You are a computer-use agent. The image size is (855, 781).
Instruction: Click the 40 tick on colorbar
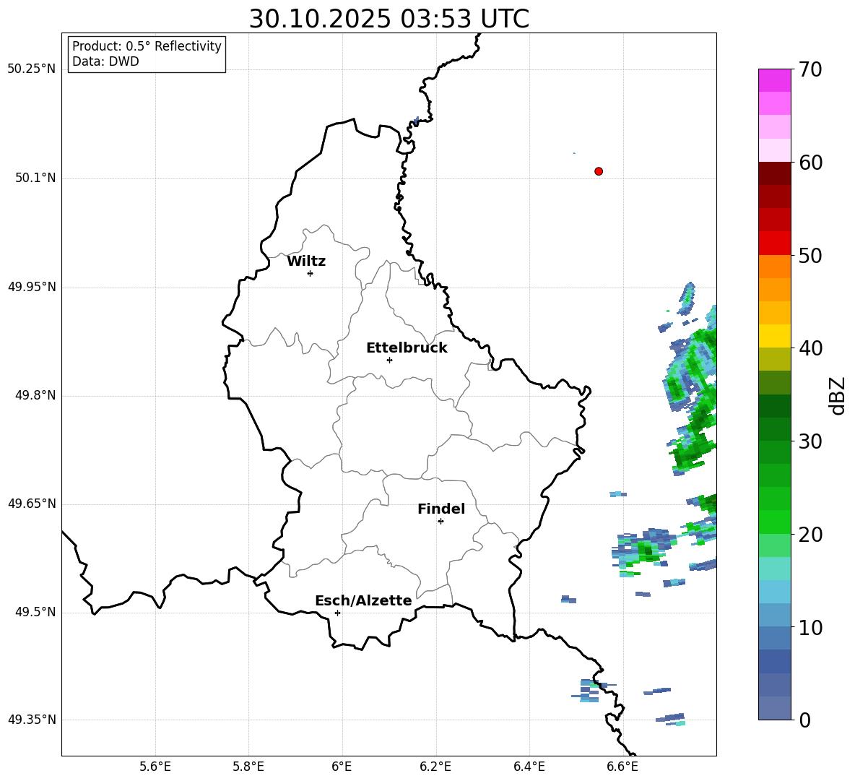(810, 348)
